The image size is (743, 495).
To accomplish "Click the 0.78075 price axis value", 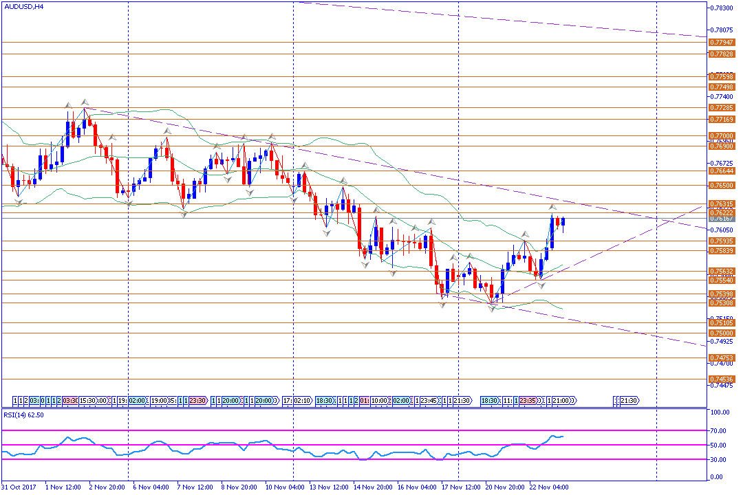I will 723,30.
